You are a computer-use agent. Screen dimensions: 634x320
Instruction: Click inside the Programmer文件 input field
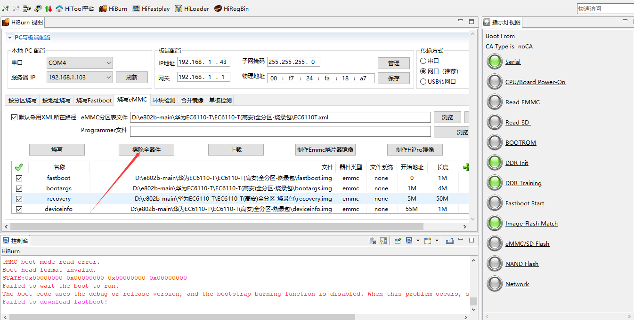point(280,131)
